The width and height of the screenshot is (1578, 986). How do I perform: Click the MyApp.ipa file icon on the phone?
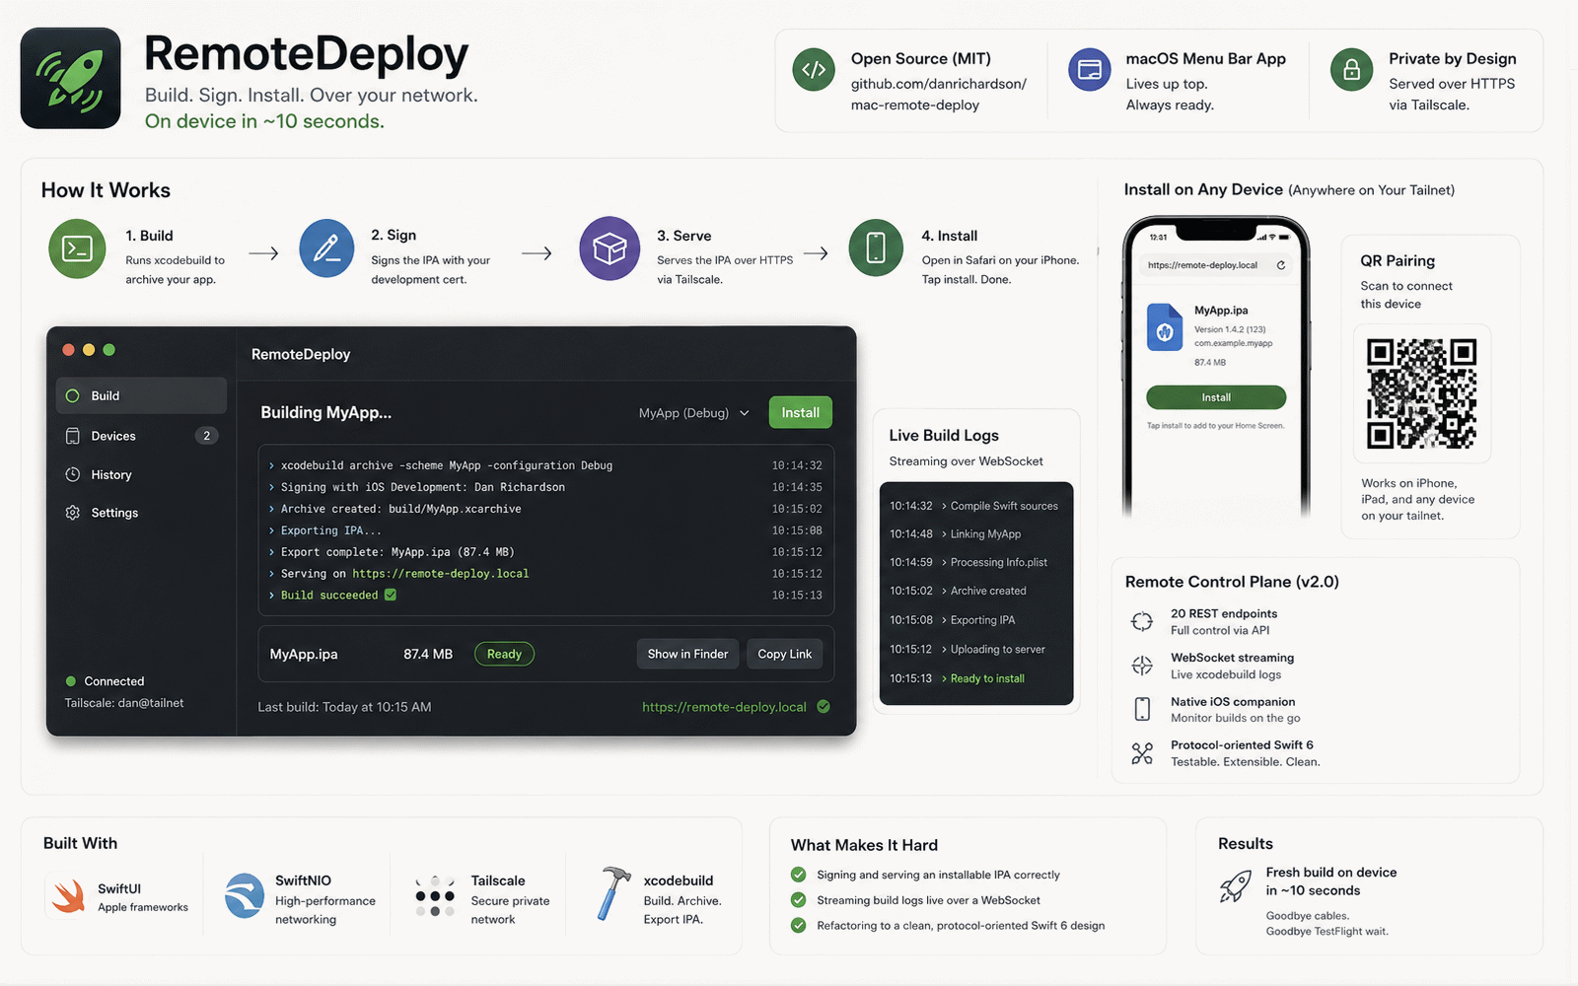pyautogui.click(x=1165, y=328)
